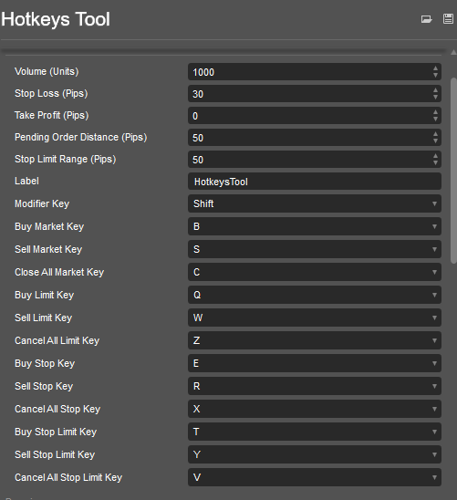Click the Stop Limit Range (Pips) label
This screenshot has height=500, width=457.
(x=66, y=159)
